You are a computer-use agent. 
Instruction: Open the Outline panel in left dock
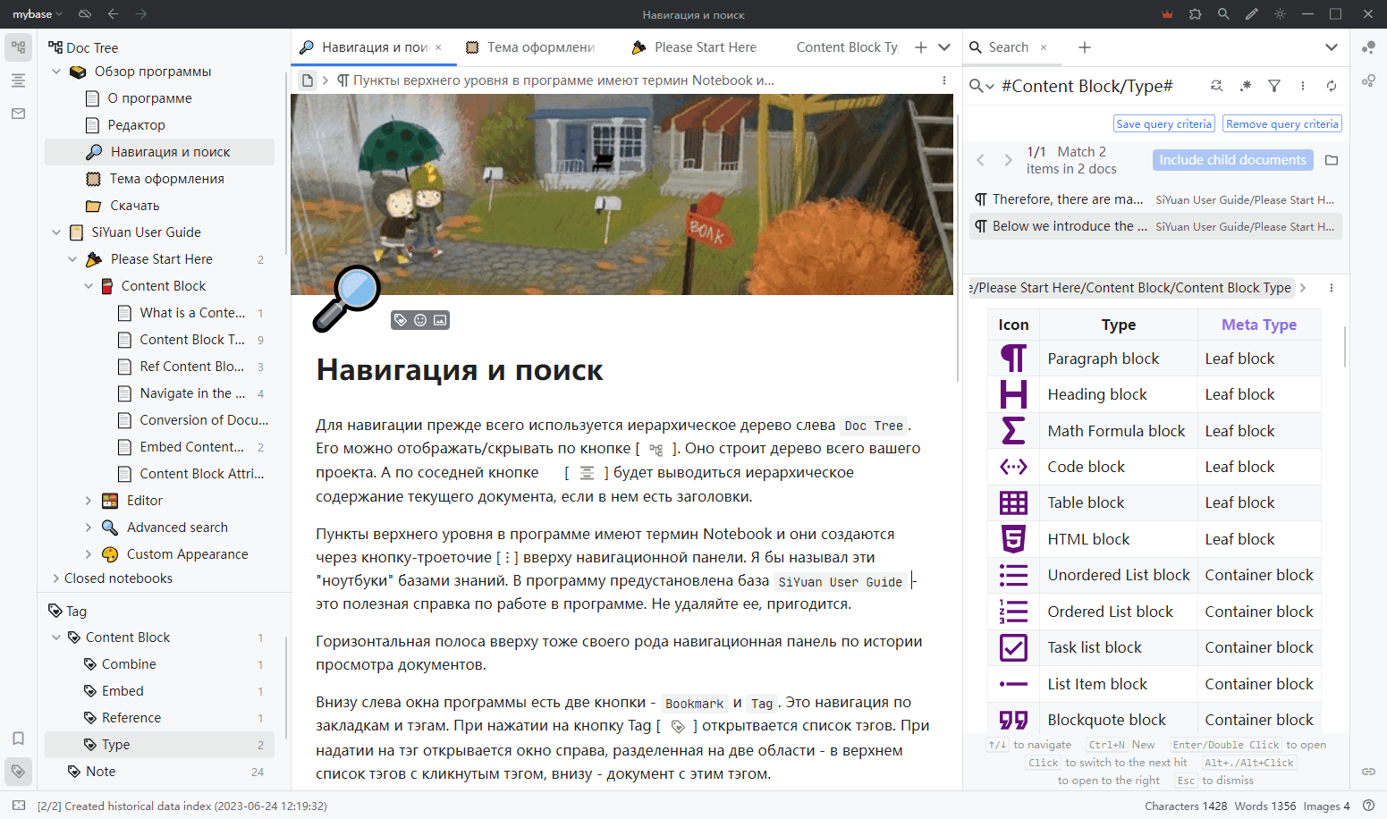[18, 80]
